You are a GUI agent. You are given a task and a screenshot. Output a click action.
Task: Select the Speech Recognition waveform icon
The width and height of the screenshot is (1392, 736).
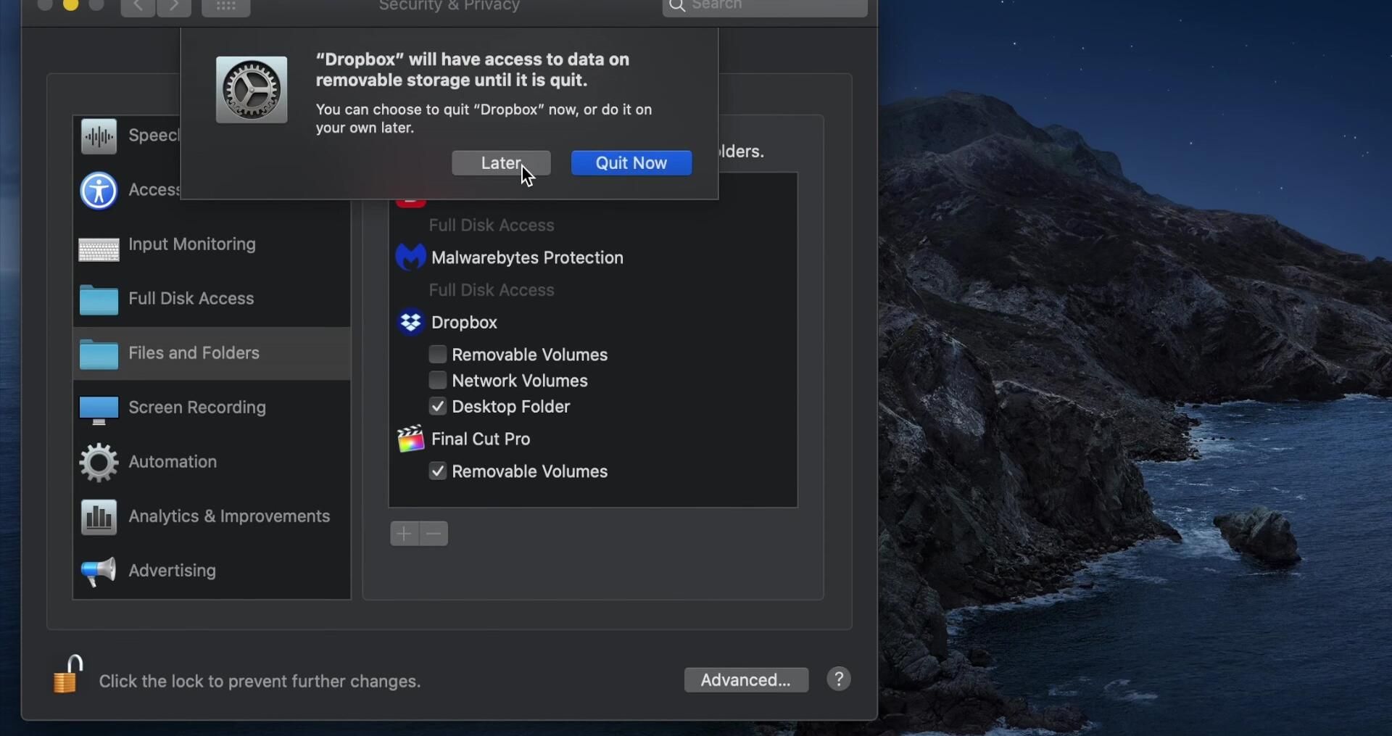[x=99, y=136]
